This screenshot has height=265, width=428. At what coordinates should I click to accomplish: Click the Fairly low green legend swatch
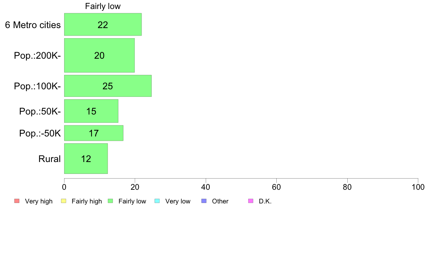(x=110, y=201)
